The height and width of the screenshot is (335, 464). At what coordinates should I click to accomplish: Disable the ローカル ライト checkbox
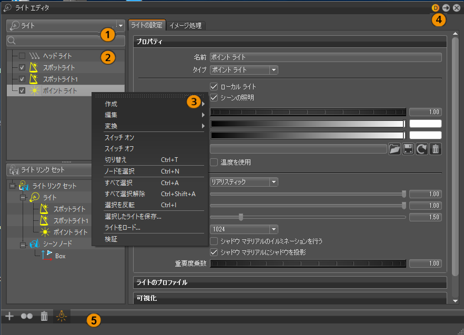(x=214, y=87)
